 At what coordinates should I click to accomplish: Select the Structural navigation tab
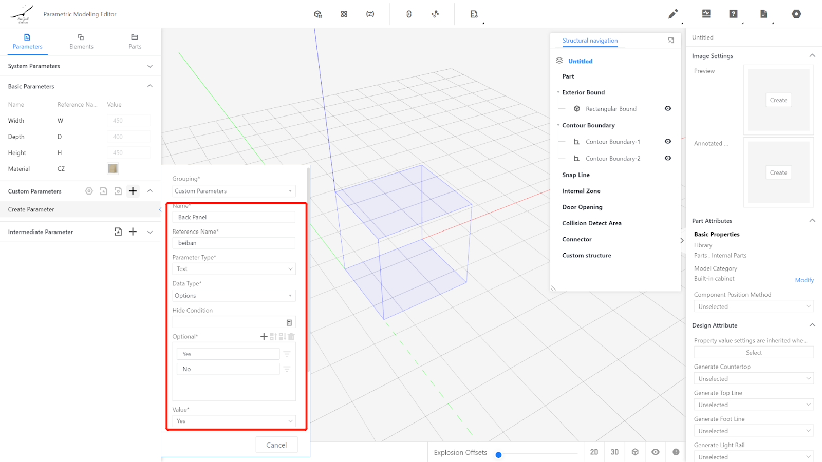[x=590, y=41]
